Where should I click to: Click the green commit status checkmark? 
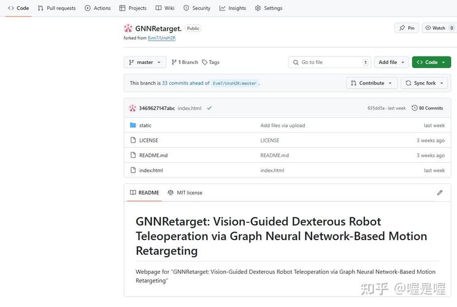coord(209,108)
